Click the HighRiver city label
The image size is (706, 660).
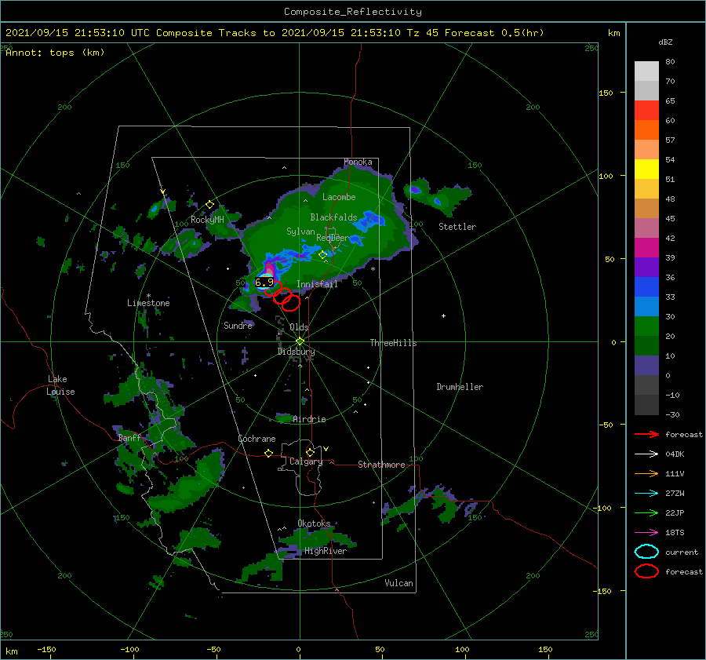coord(326,551)
